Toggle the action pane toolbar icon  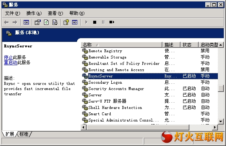click(x=75, y=22)
